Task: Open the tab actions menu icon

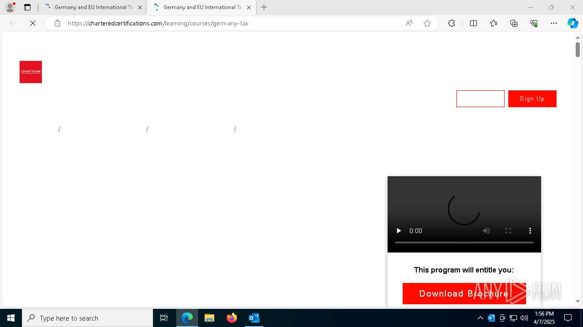Action: click(x=27, y=7)
